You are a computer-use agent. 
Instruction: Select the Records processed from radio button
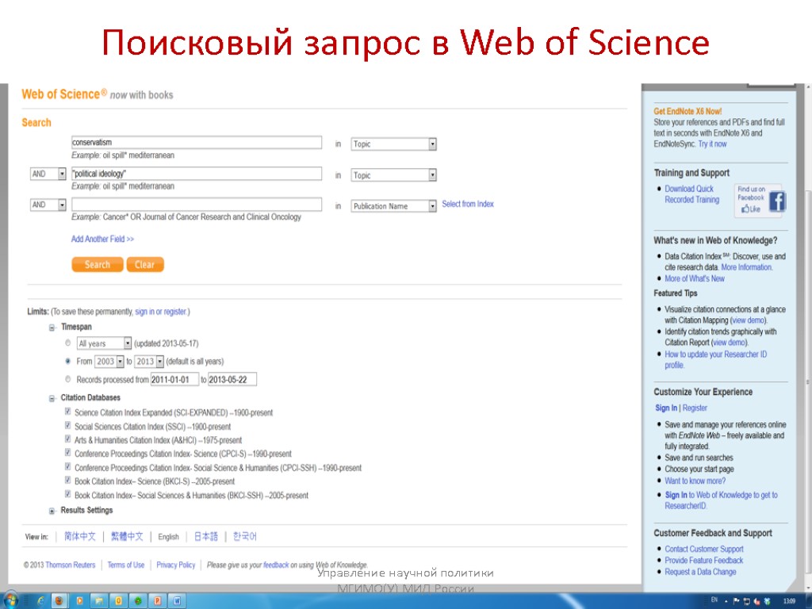(x=68, y=379)
